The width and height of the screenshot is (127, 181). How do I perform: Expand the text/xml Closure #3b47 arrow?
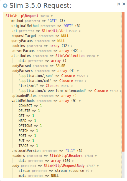tap(72, 86)
